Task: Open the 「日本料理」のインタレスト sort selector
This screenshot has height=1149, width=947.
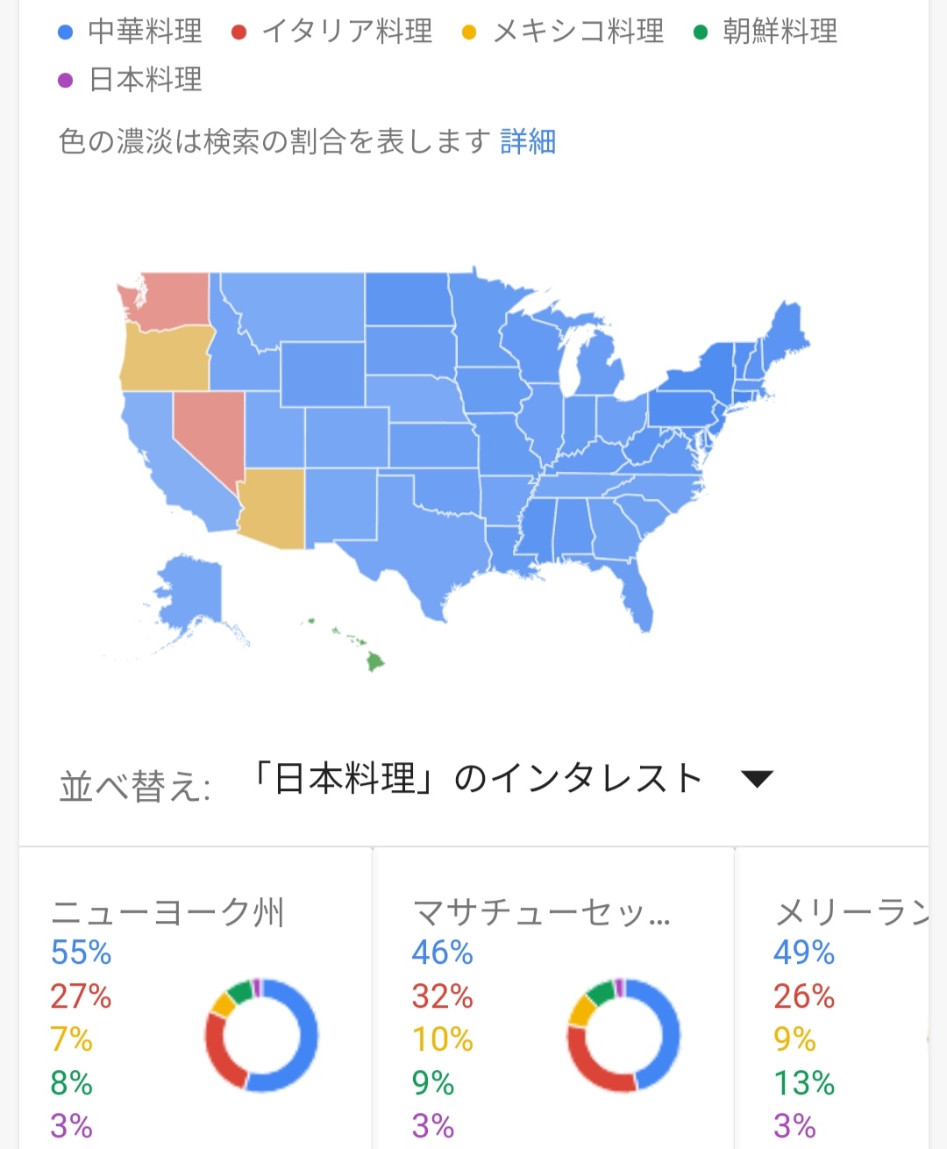Action: pyautogui.click(x=478, y=778)
